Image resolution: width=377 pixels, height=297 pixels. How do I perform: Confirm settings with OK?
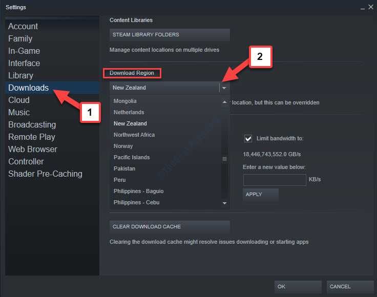[x=298, y=287]
